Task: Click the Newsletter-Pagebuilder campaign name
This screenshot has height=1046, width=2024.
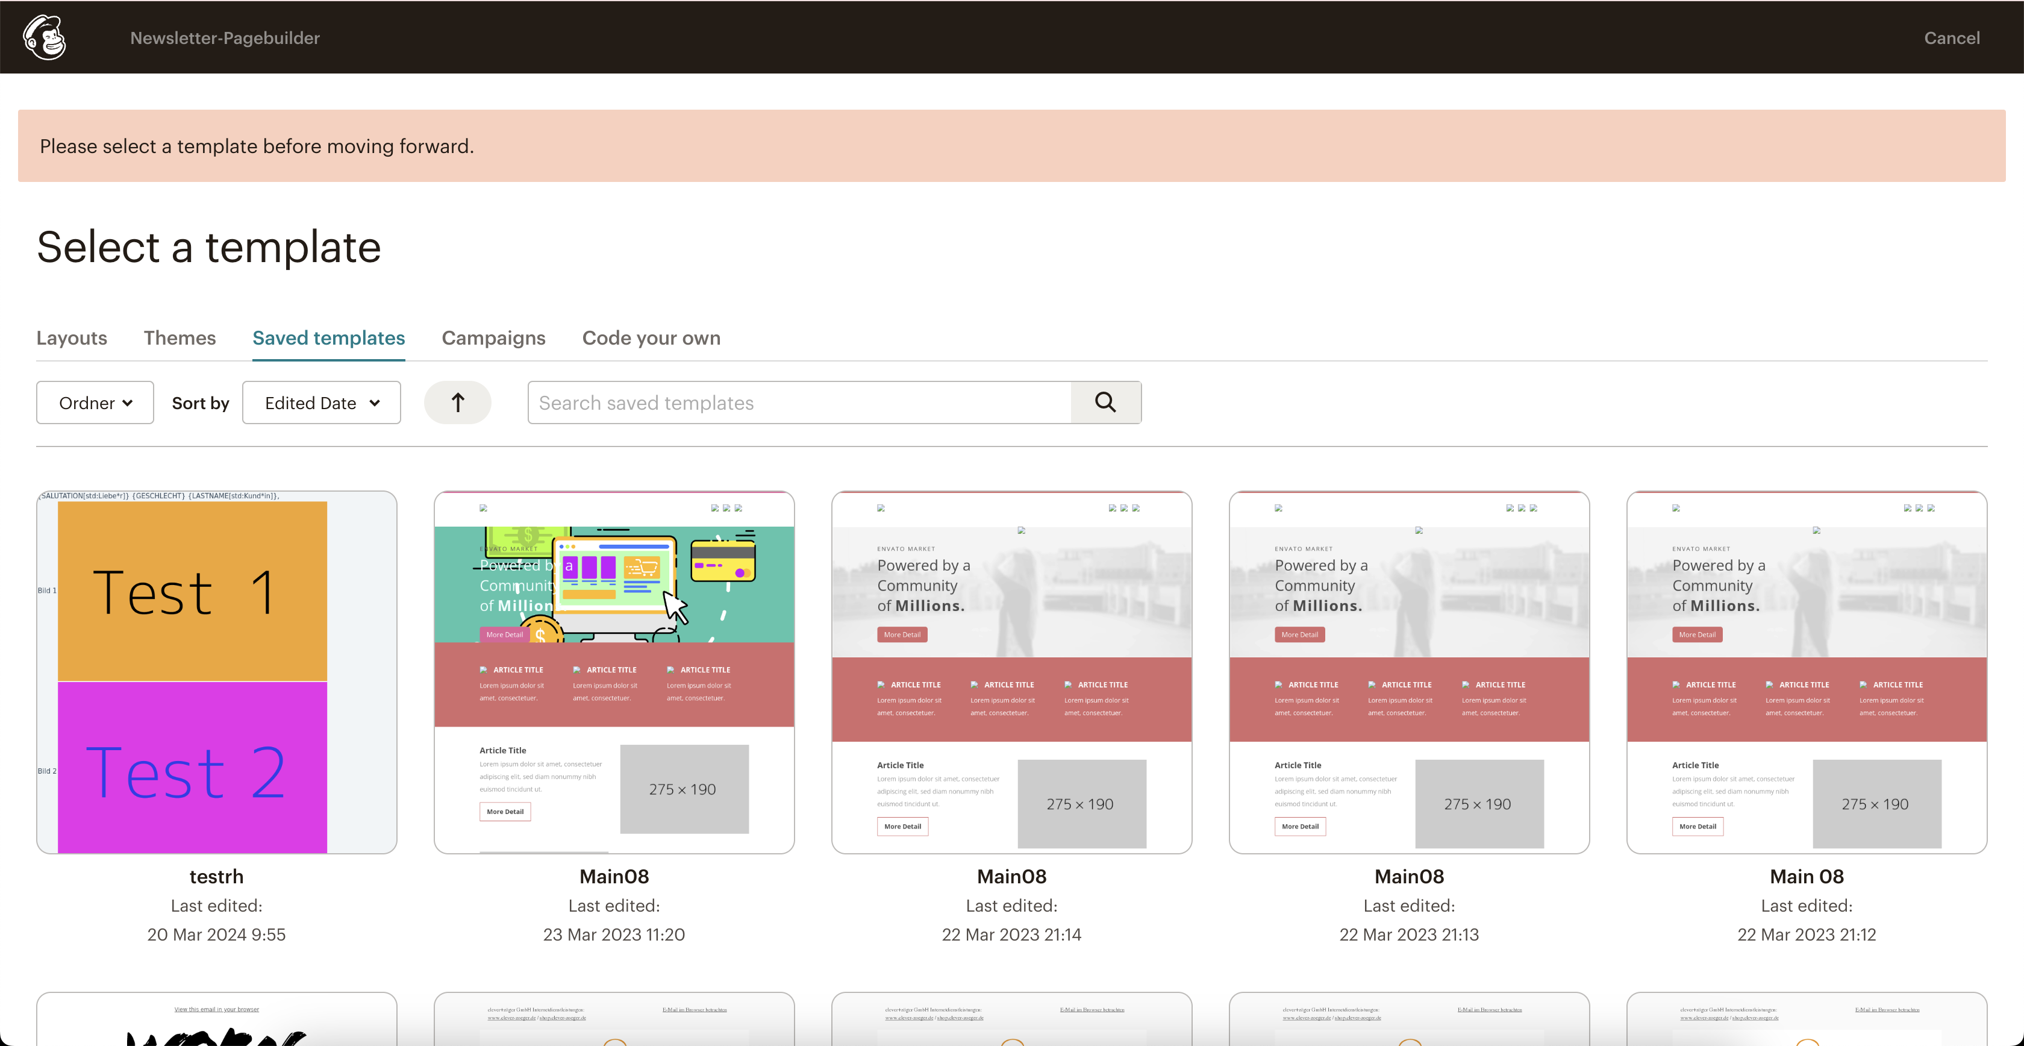Action: tap(225, 38)
